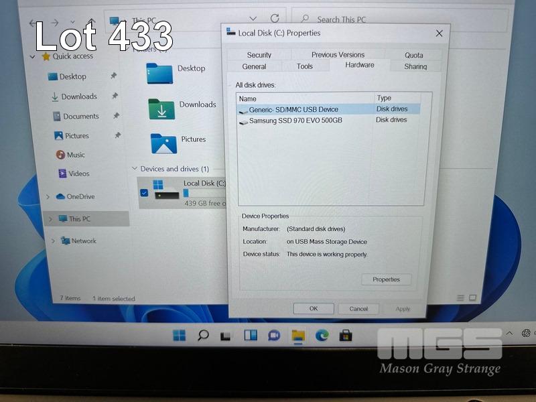The height and width of the screenshot is (402, 536).
Task: Click the File Explorer taskbar icon
Action: pos(298,335)
